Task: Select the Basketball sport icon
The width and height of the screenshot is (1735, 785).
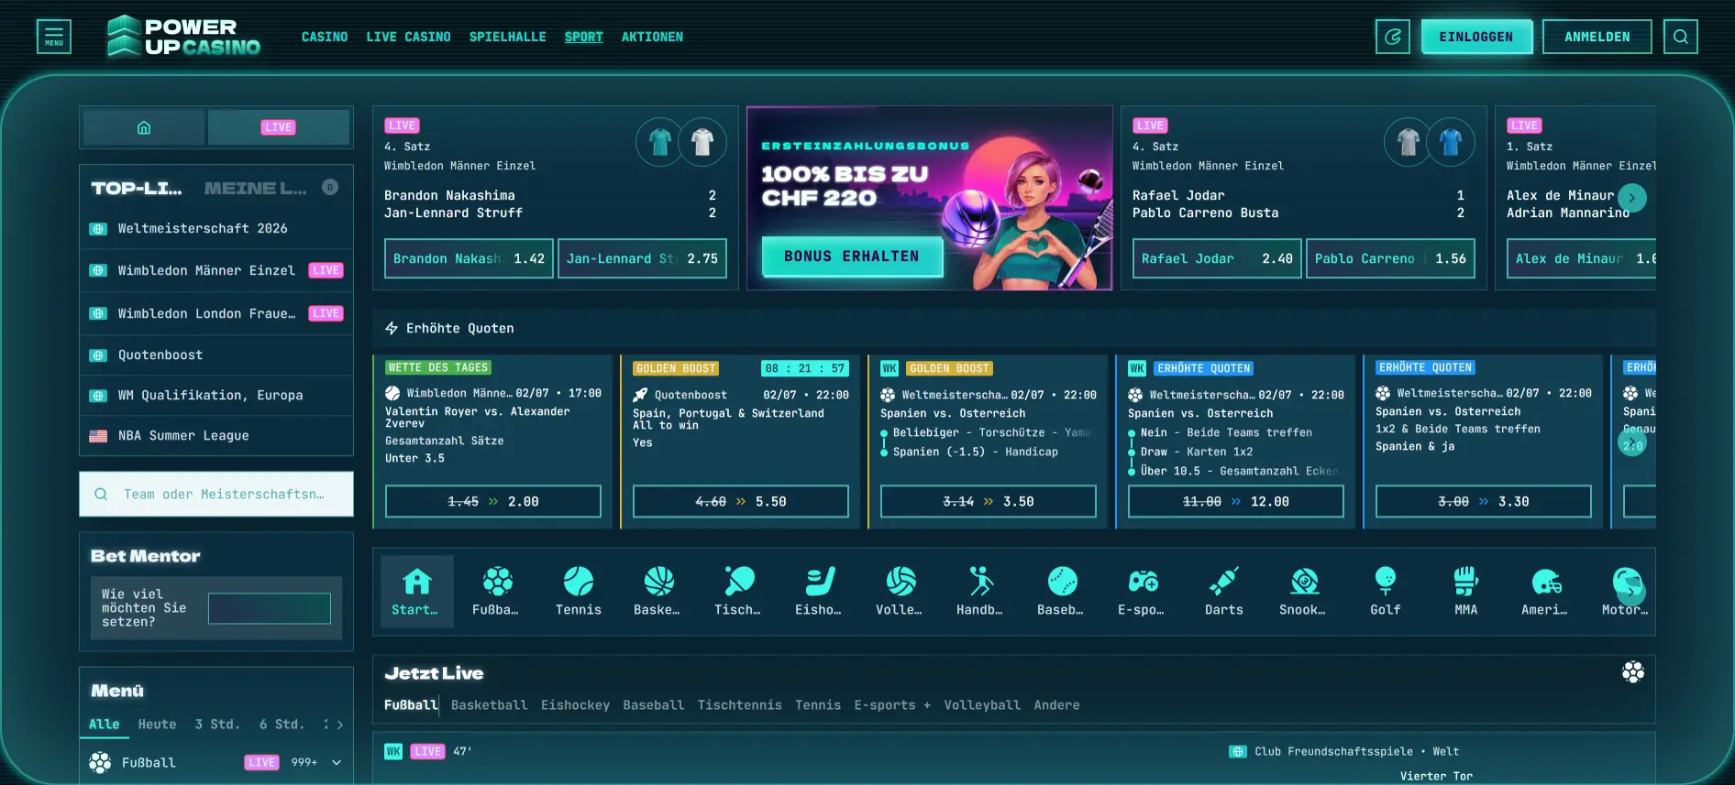Action: tap(658, 591)
